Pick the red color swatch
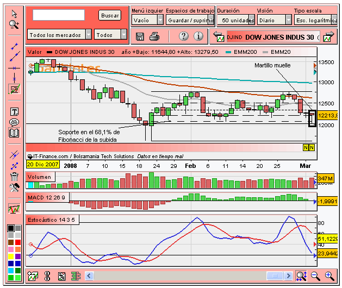 [18, 242]
